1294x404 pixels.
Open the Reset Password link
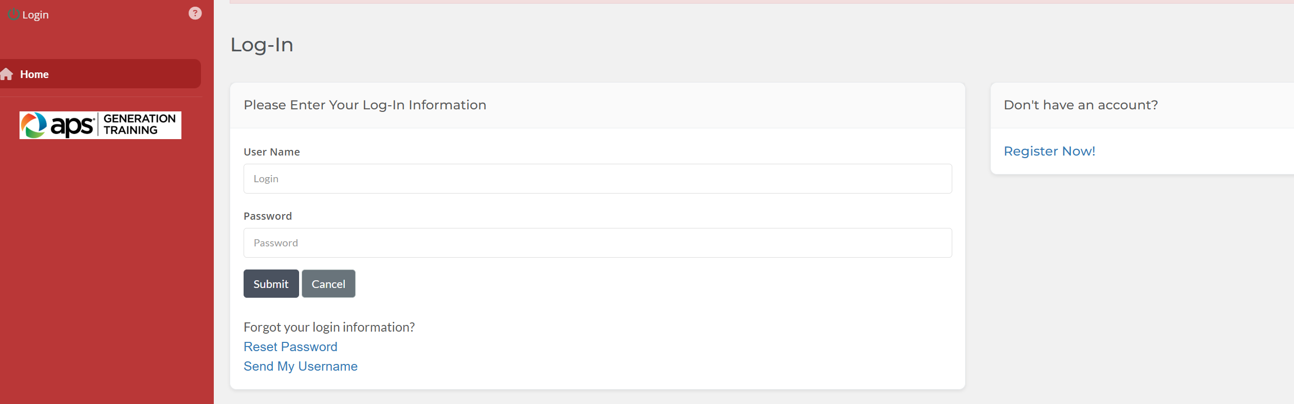290,347
